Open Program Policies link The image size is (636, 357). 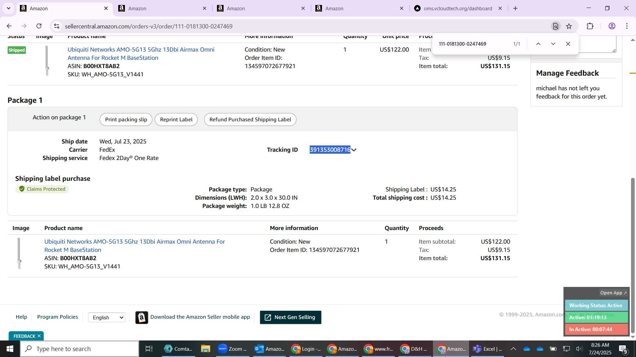tap(58, 317)
